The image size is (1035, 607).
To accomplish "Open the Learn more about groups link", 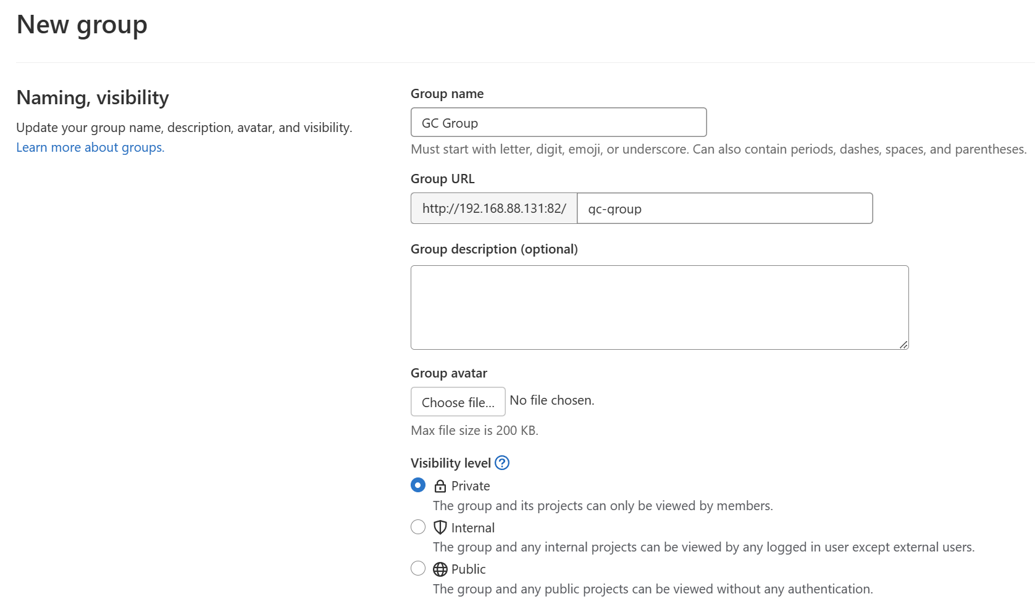I will coord(90,147).
